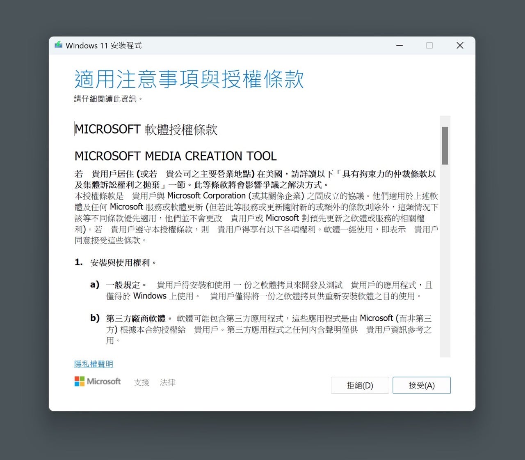Screen dimensions: 525x460
Task: Close the Windows 11 安裝程式 window
Action: [x=460, y=45]
